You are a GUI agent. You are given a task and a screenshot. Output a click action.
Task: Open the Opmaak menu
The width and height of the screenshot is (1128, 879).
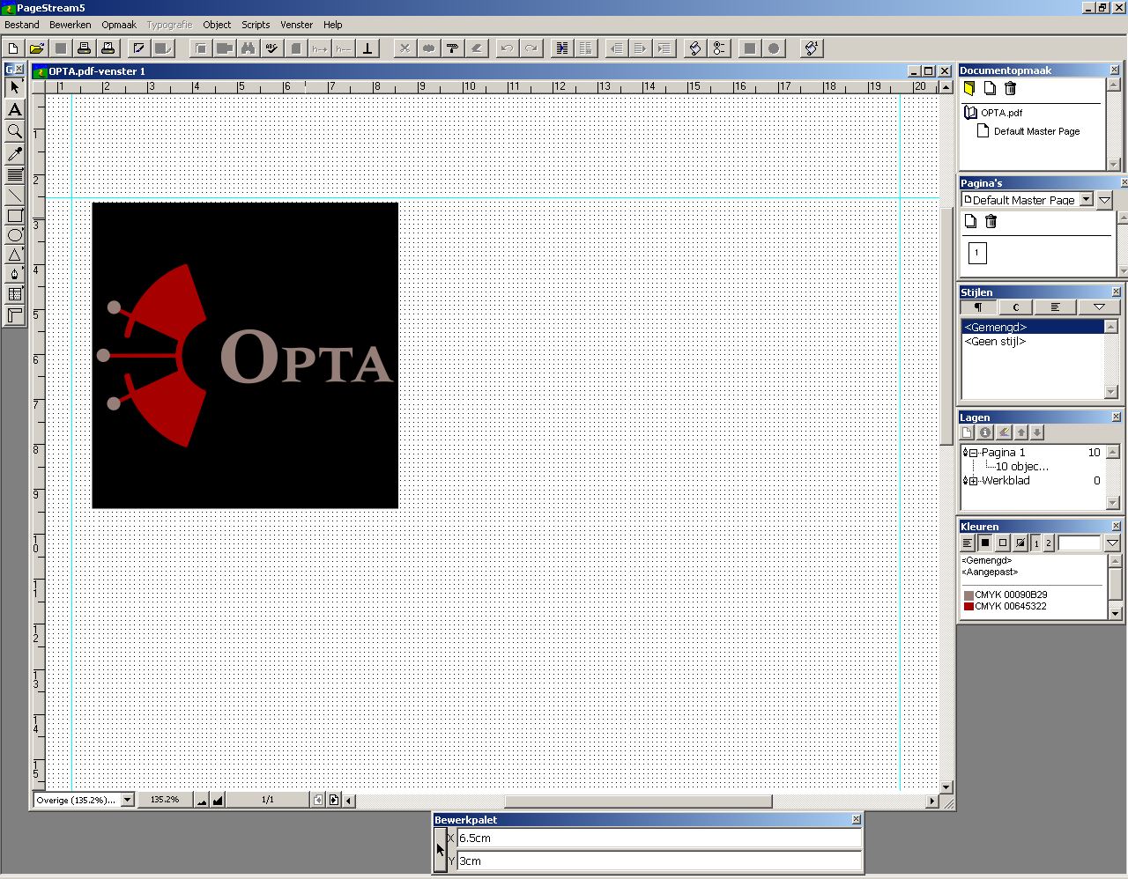click(119, 25)
